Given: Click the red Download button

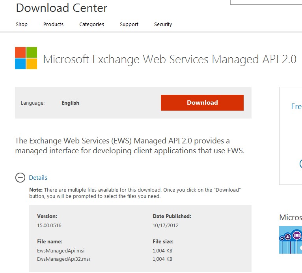Looking at the screenshot, I should click(202, 103).
